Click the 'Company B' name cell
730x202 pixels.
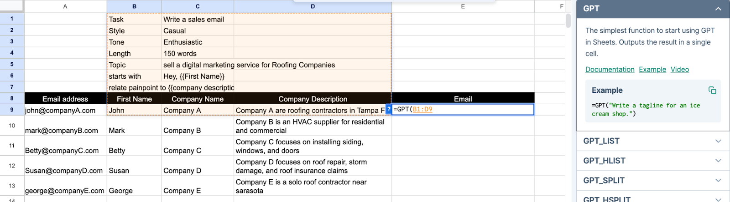pyautogui.click(x=198, y=126)
